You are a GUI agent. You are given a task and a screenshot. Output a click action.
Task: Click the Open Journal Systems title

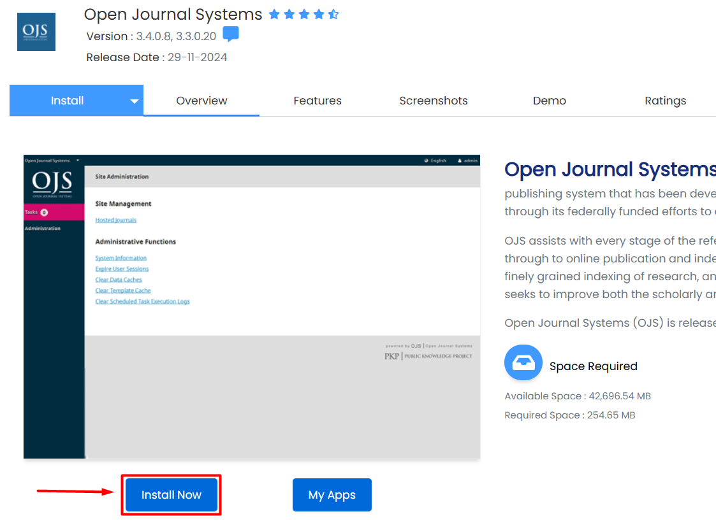pyautogui.click(x=173, y=15)
